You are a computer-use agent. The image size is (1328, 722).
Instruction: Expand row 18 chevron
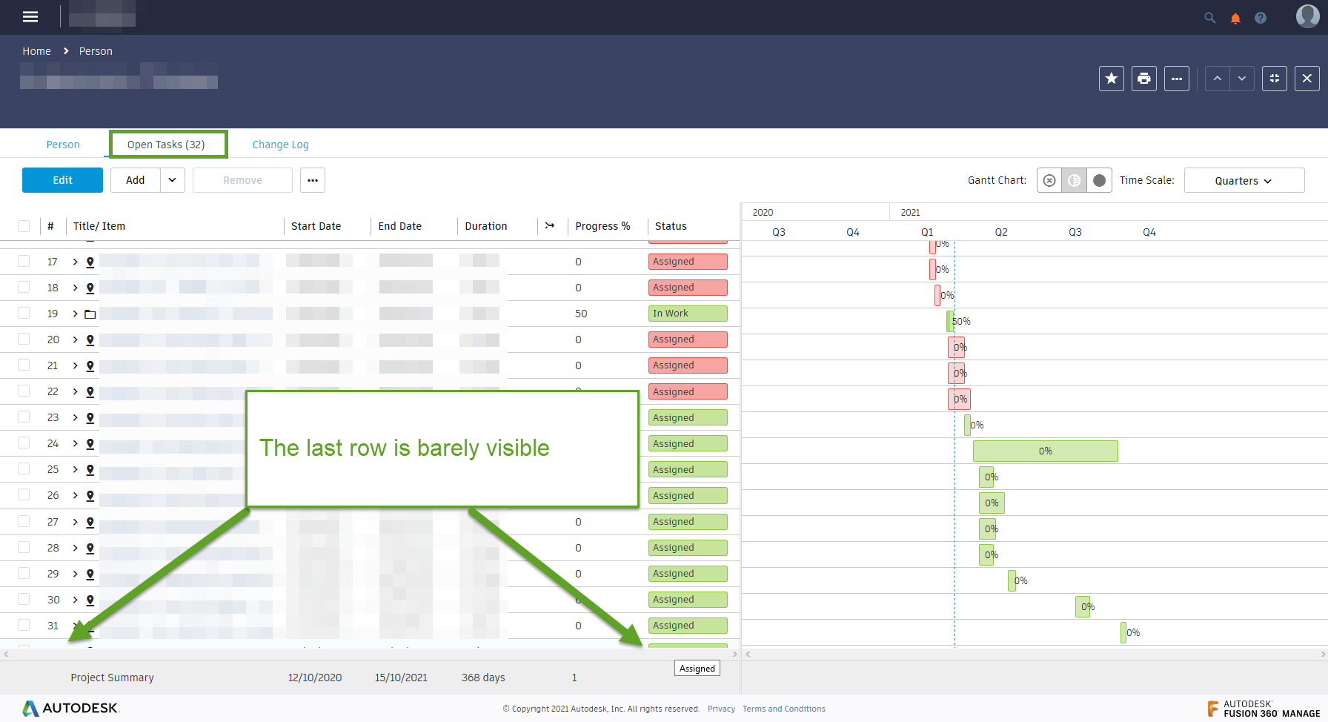pyautogui.click(x=75, y=288)
